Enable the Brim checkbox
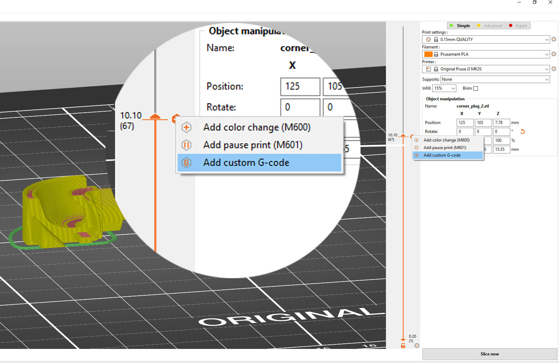The width and height of the screenshot is (559, 363). pyautogui.click(x=476, y=88)
